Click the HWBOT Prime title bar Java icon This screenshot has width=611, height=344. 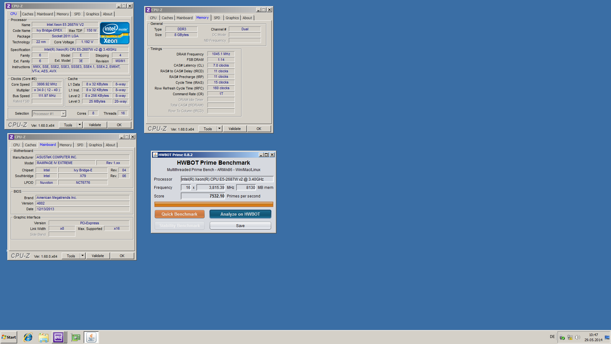click(x=155, y=155)
